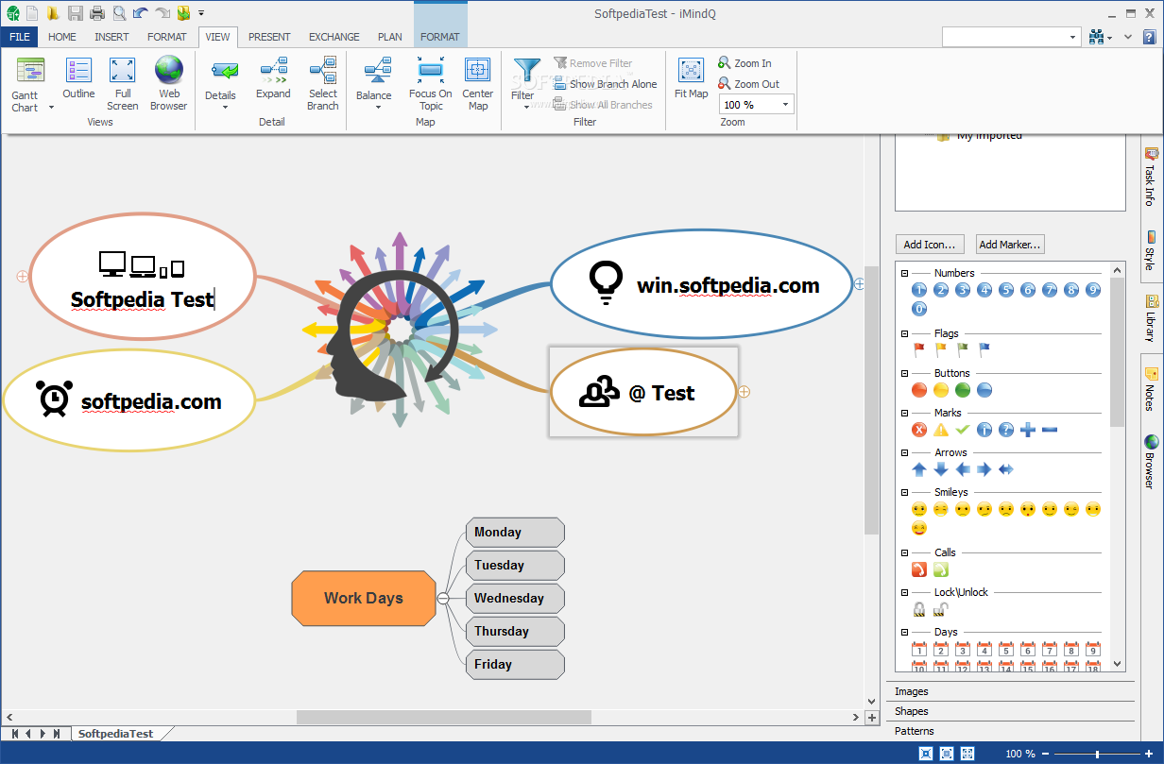The height and width of the screenshot is (764, 1164).
Task: Switch to the INSERT ribbon tab
Action: 112,37
